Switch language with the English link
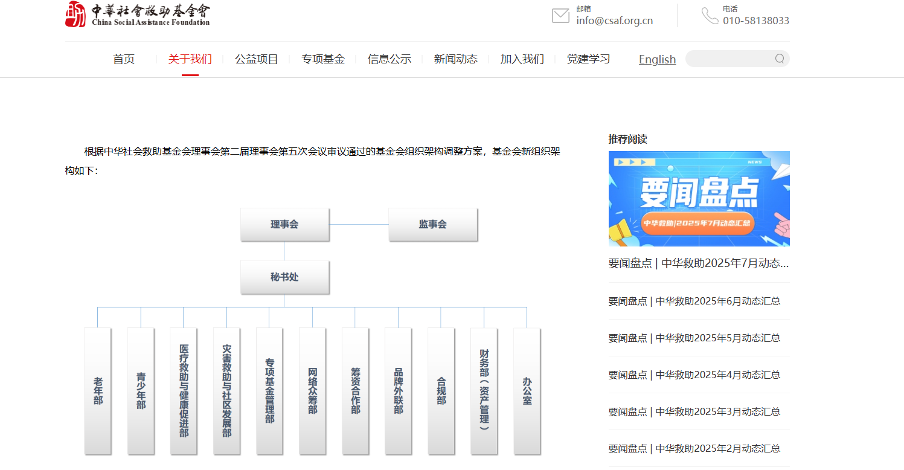904x470 pixels. 657,59
